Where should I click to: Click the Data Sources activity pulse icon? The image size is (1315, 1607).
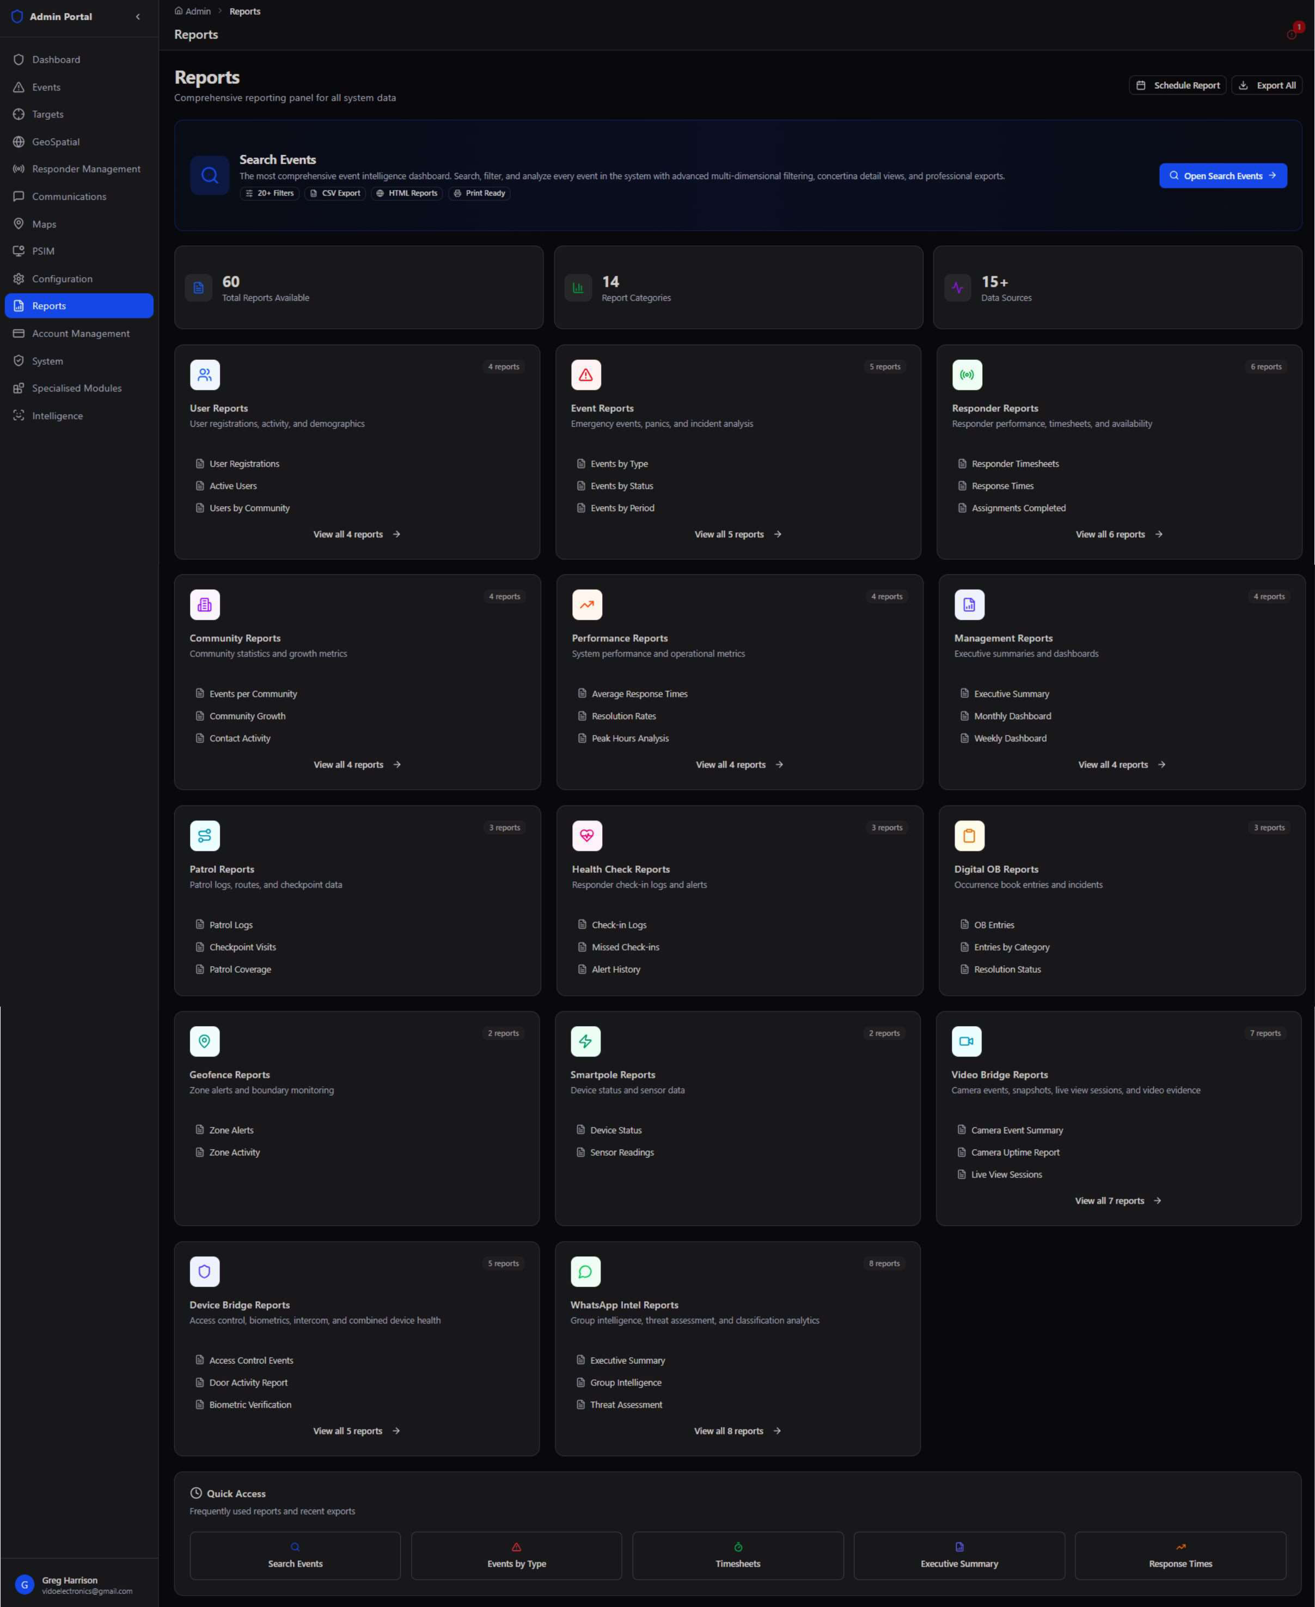point(957,288)
